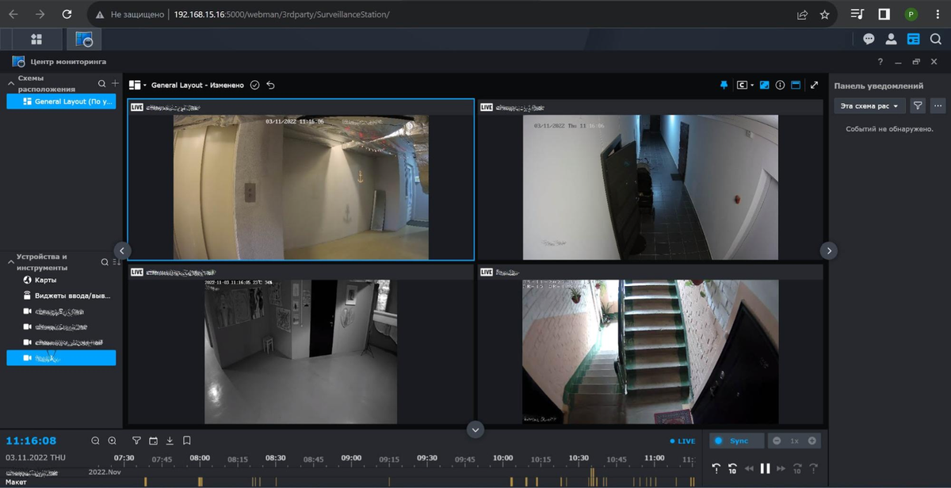Screen dimensions: 951x488
Task: Click the timeline bookmark icon
Action: click(x=187, y=440)
